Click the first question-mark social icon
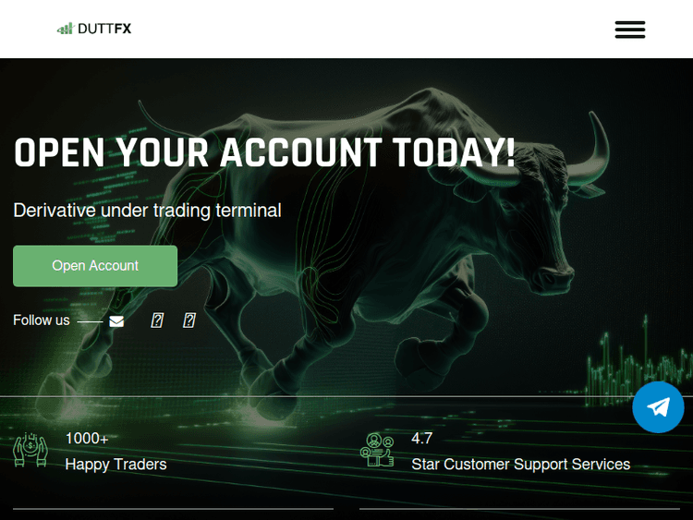The width and height of the screenshot is (693, 520). [157, 320]
